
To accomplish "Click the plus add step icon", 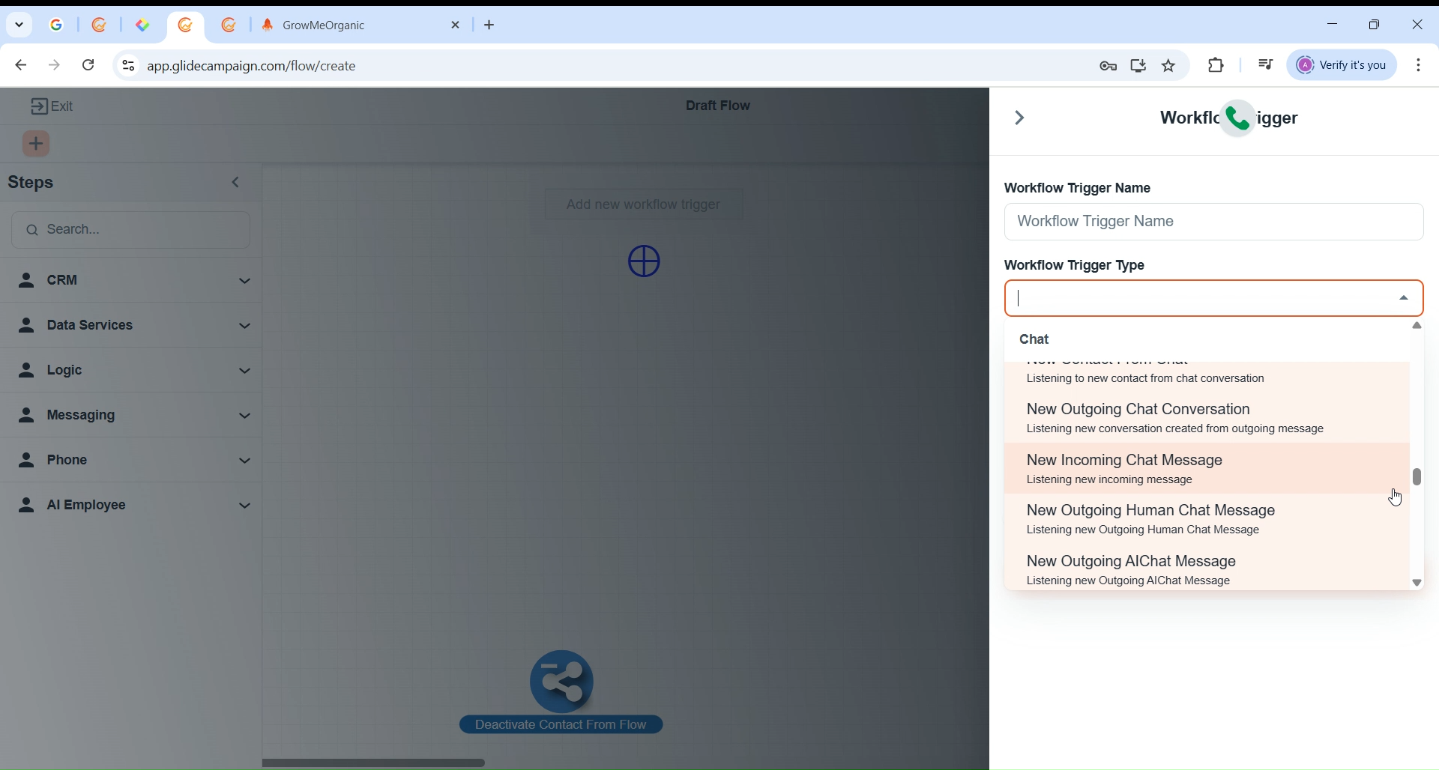I will coord(37,145).
